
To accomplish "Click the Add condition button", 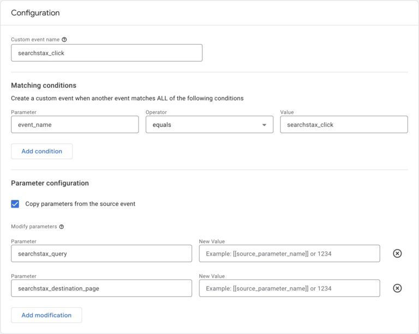I will coord(41,151).
